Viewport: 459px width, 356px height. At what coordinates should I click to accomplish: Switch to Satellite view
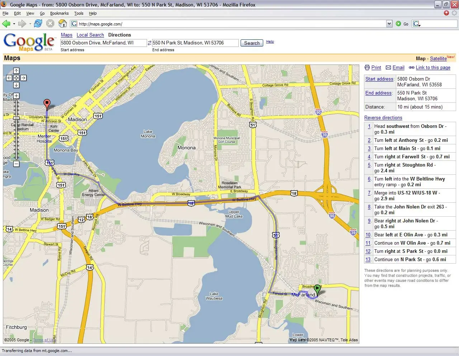point(438,58)
